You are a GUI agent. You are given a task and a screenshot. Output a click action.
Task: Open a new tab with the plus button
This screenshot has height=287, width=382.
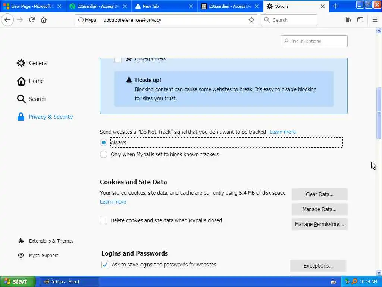pyautogui.click(x=335, y=6)
